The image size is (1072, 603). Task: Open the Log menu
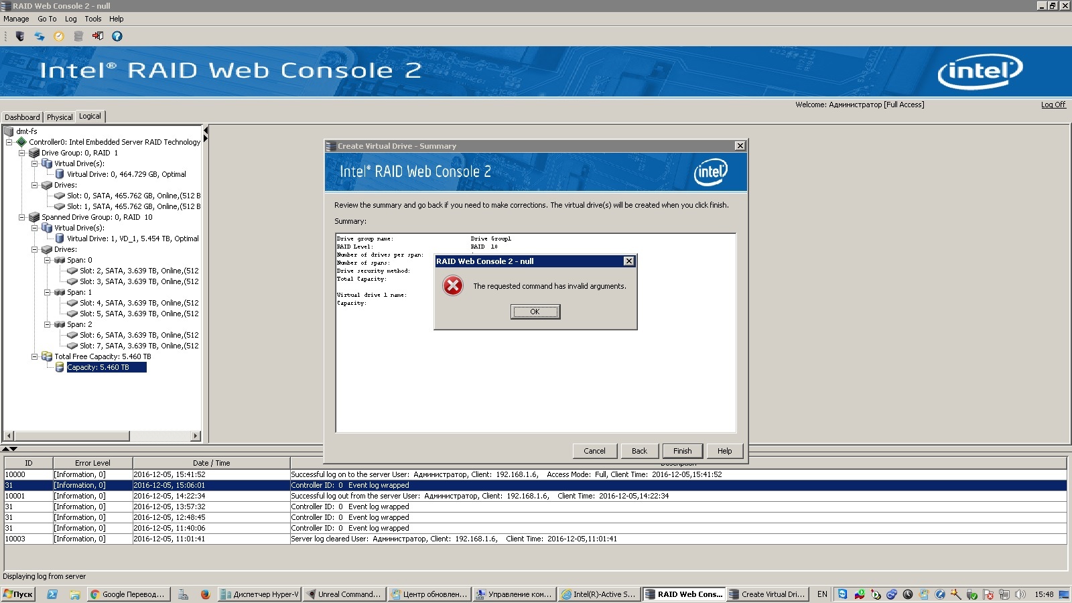tap(70, 19)
